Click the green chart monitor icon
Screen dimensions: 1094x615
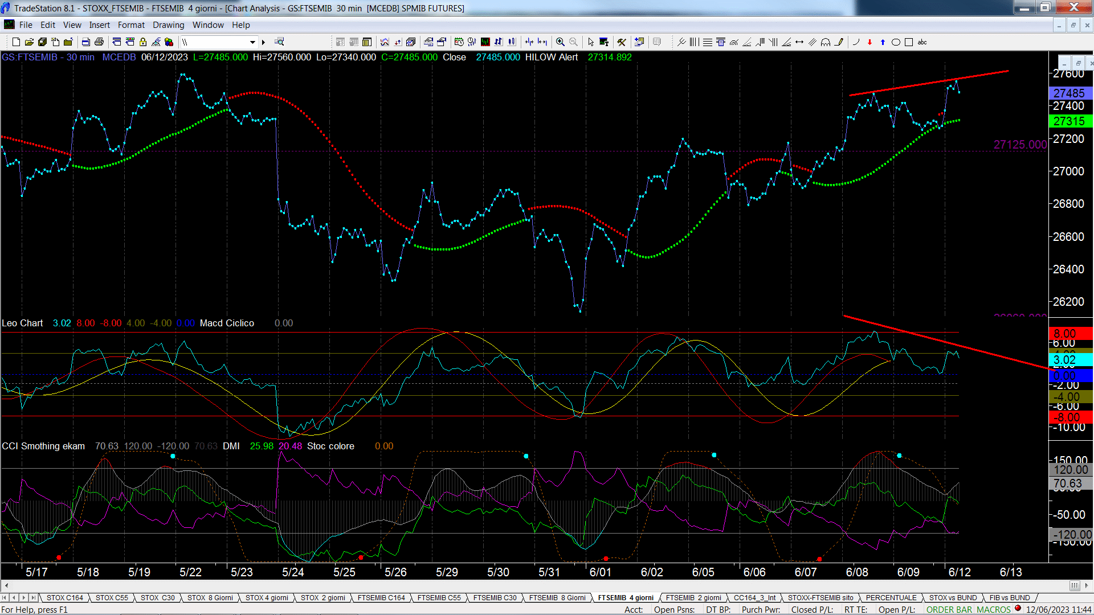coord(485,42)
